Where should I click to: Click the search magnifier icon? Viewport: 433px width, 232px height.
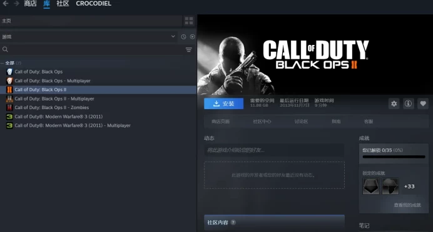5,49
